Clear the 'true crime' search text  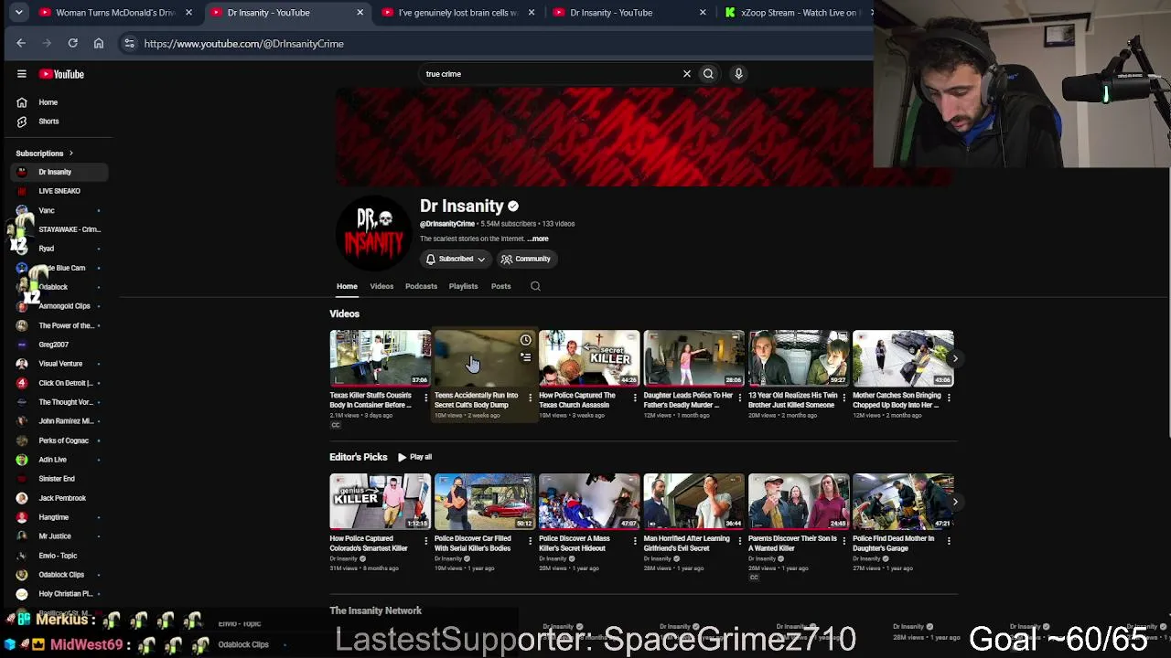687,74
